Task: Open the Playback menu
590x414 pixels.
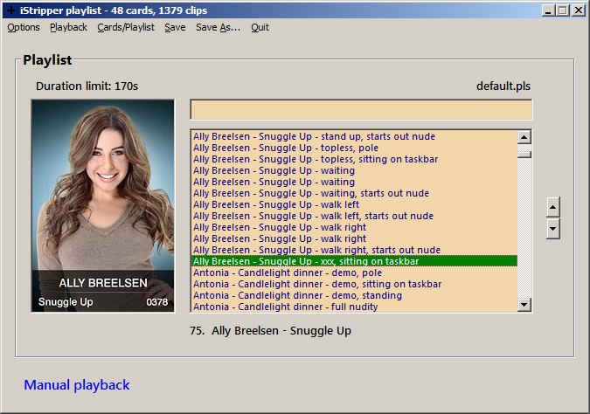Action: tap(68, 27)
